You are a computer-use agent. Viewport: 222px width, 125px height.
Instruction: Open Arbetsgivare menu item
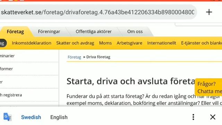coord(129,43)
